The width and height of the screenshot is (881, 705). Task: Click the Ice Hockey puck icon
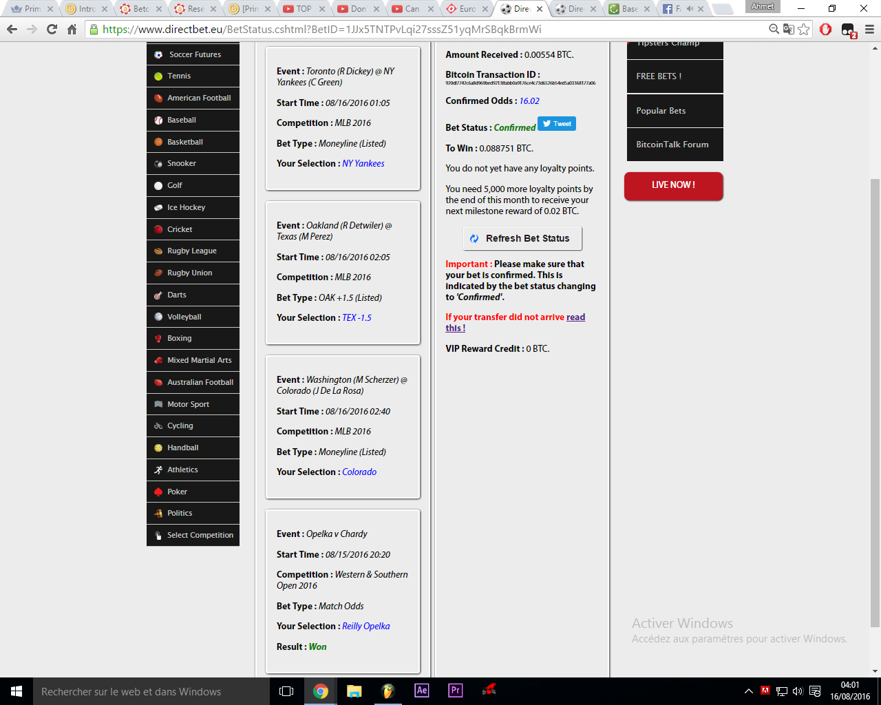(158, 207)
